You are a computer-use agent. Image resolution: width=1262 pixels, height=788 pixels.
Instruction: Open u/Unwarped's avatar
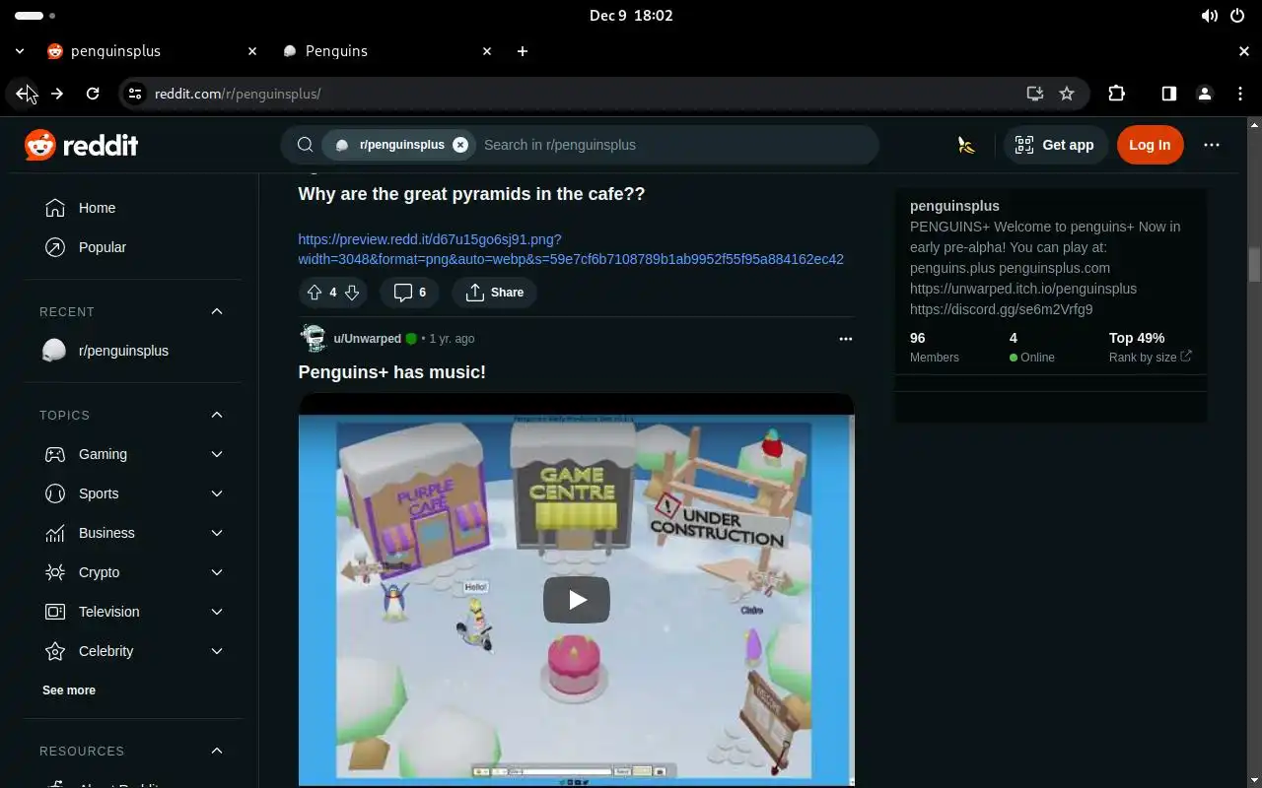tap(314, 338)
